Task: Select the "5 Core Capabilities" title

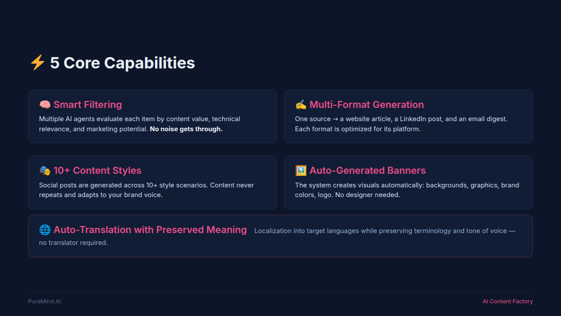Action: [x=122, y=63]
